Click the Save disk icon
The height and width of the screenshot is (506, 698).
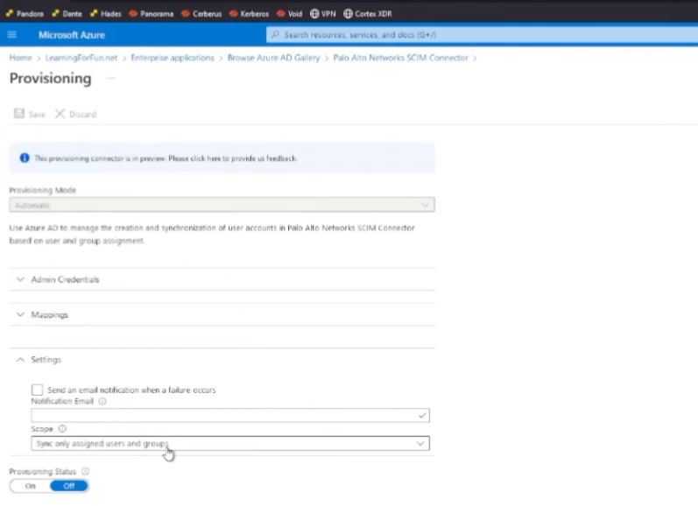coord(19,114)
